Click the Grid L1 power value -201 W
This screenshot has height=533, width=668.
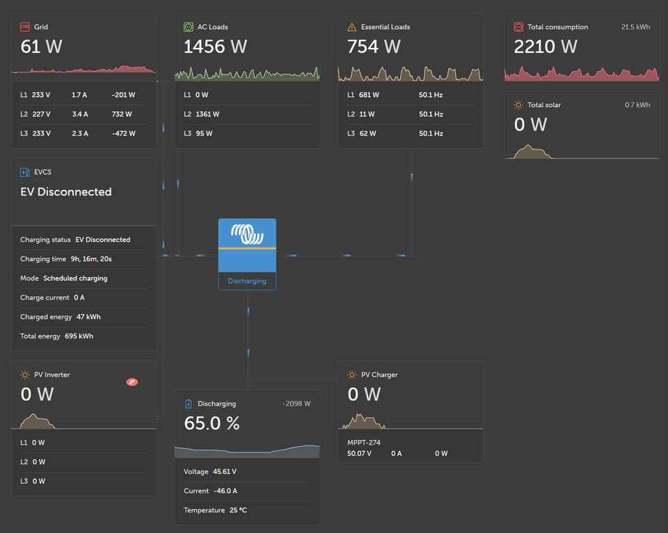click(x=124, y=95)
